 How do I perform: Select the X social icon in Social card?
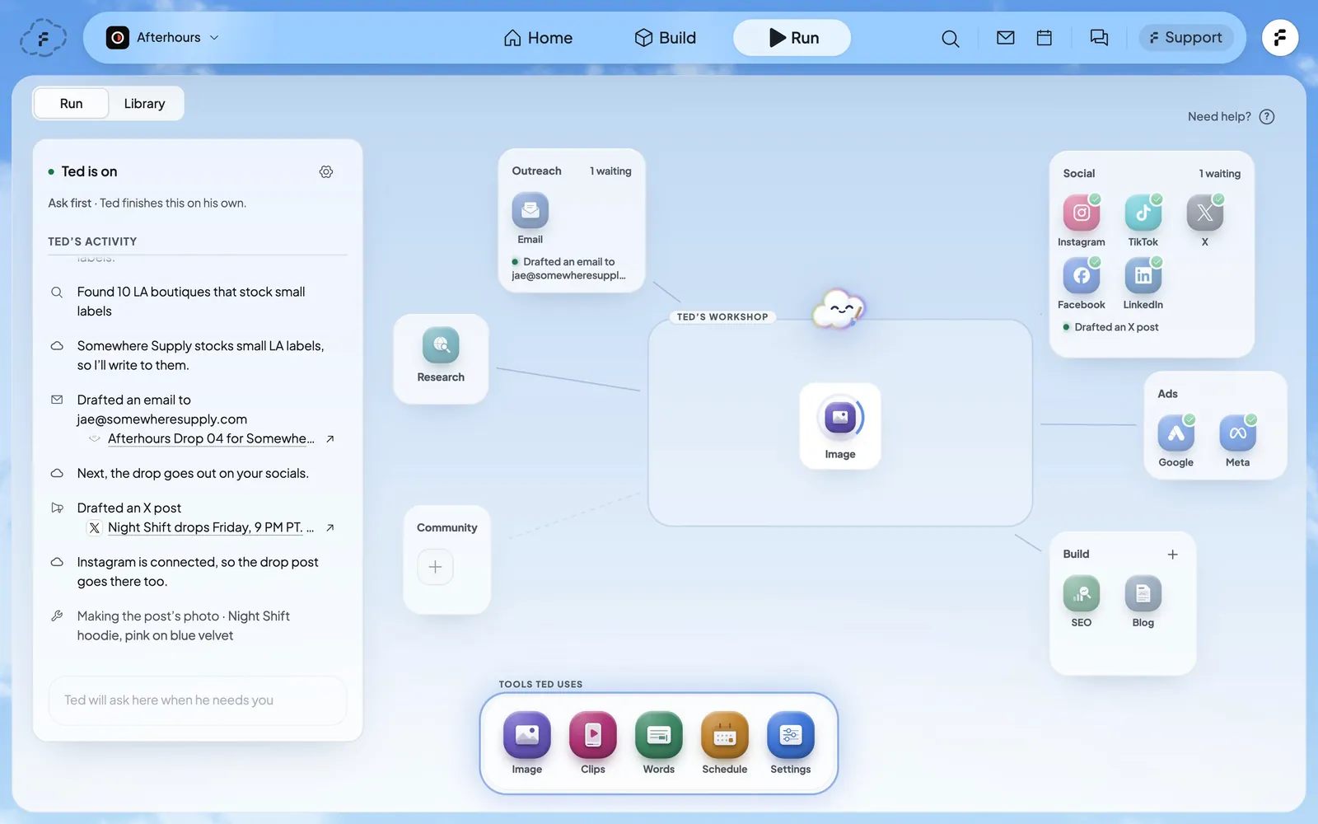point(1204,213)
